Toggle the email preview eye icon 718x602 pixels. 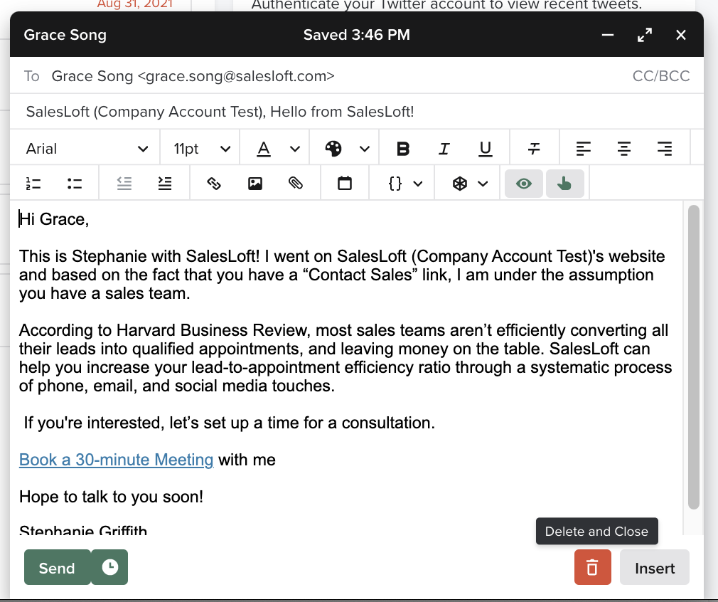point(524,183)
